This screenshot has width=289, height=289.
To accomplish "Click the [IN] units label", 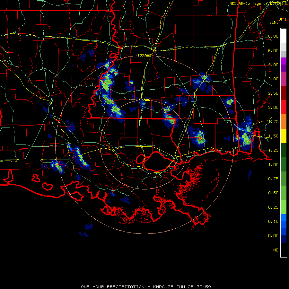I will click(274, 22).
